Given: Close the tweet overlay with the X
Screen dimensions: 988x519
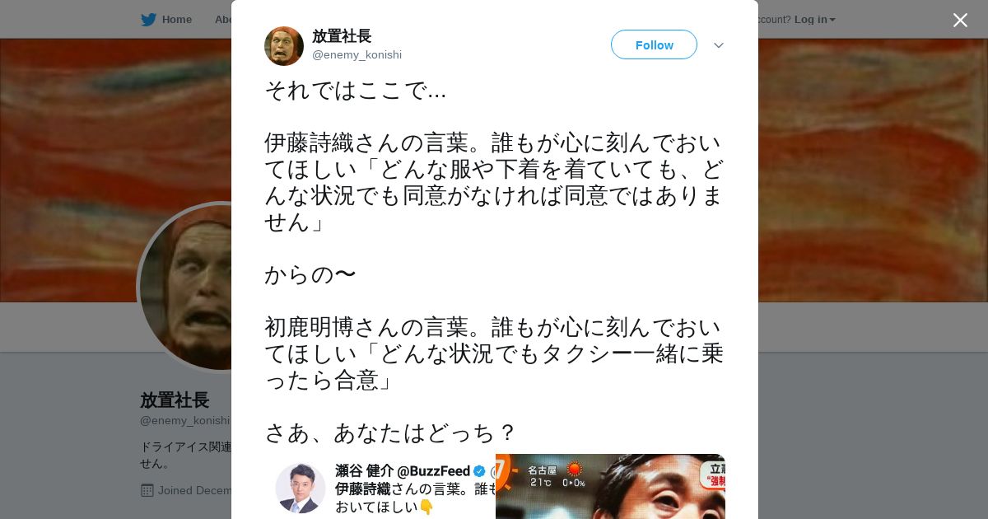Looking at the screenshot, I should pyautogui.click(x=960, y=20).
